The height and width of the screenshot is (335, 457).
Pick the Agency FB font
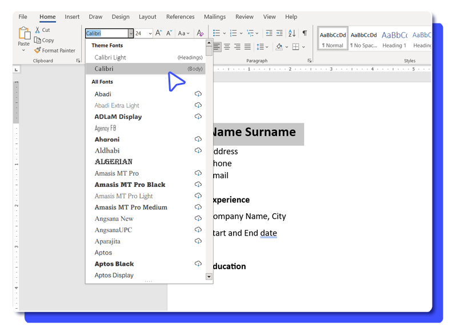146,128
